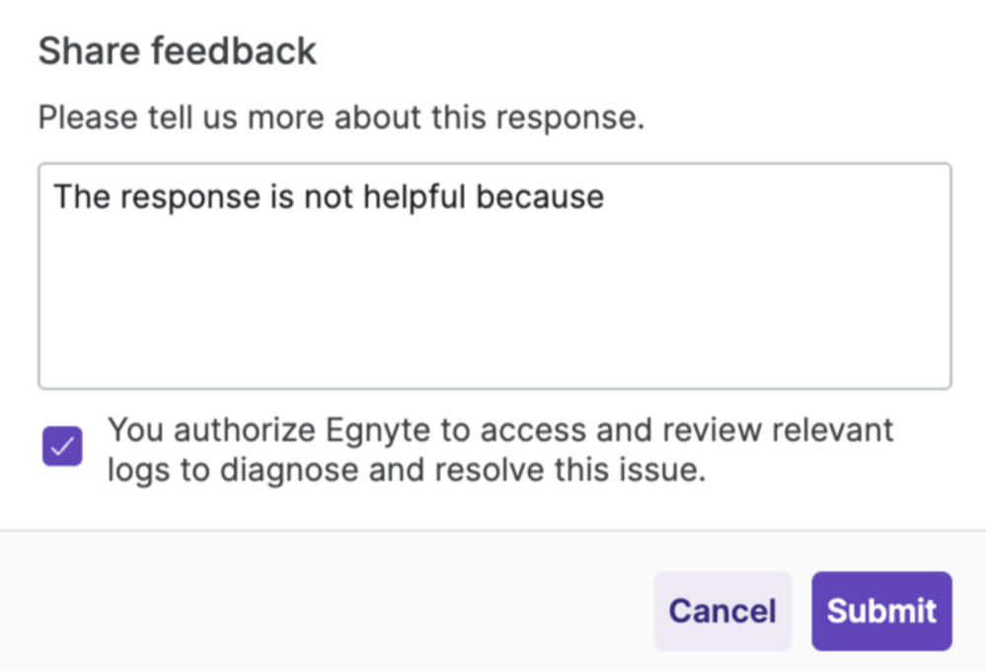Select the instruction text about this response
This screenshot has height=671, width=986.
coord(341,116)
